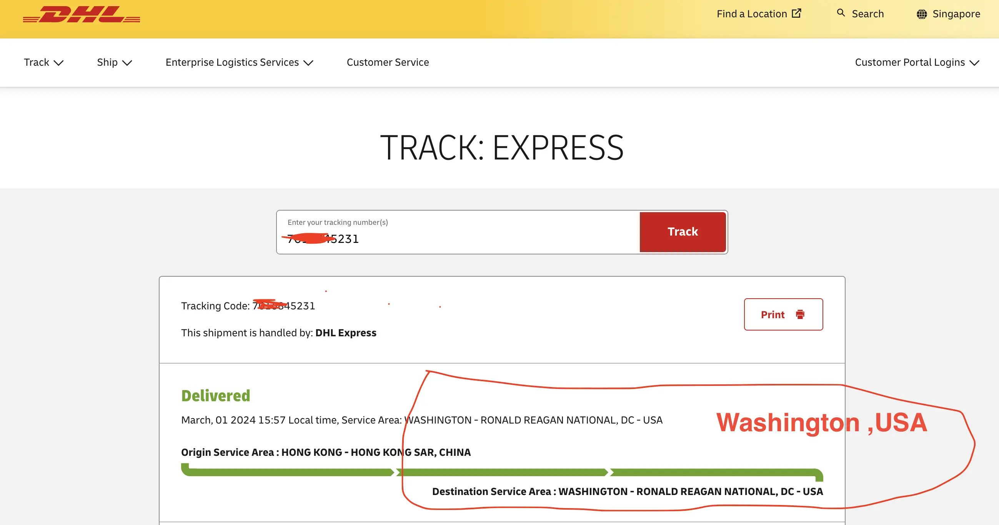Image resolution: width=999 pixels, height=525 pixels.
Task: Click the globe icon next to Singapore
Action: coord(921,14)
